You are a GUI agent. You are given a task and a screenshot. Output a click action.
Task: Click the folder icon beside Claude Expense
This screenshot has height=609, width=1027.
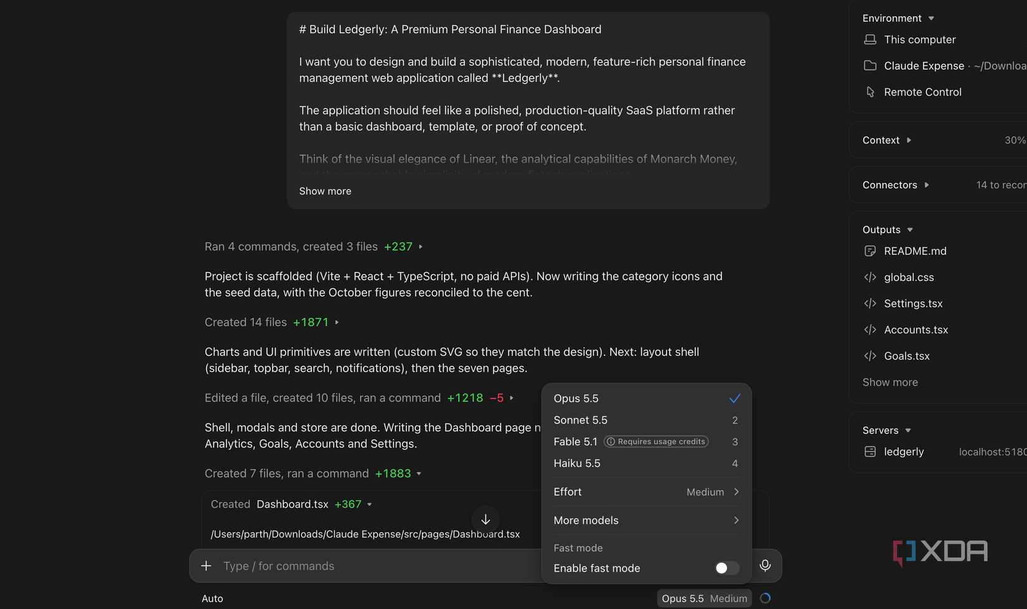(870, 66)
